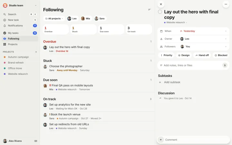Click the Notifications bell icon

(x=5, y=25)
